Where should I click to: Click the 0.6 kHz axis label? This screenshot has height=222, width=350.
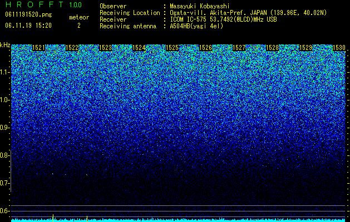coord(4,211)
